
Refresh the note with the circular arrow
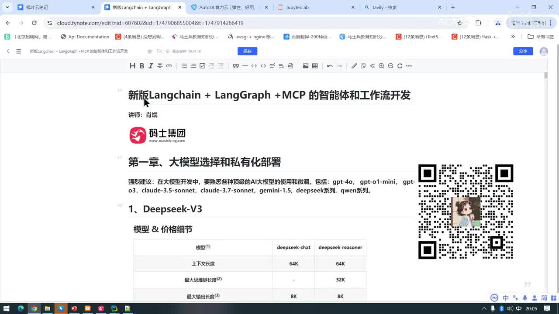(400, 66)
